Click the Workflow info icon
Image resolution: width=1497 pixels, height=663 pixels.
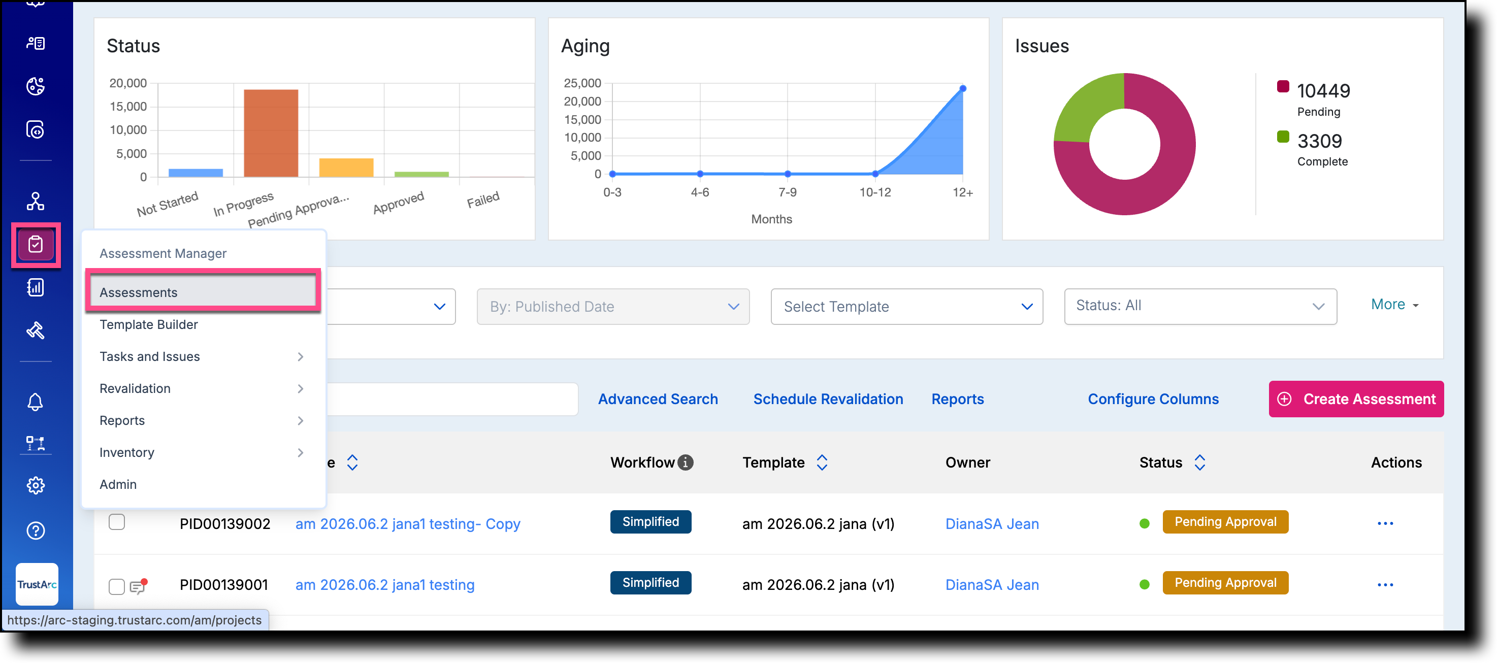[x=686, y=462]
